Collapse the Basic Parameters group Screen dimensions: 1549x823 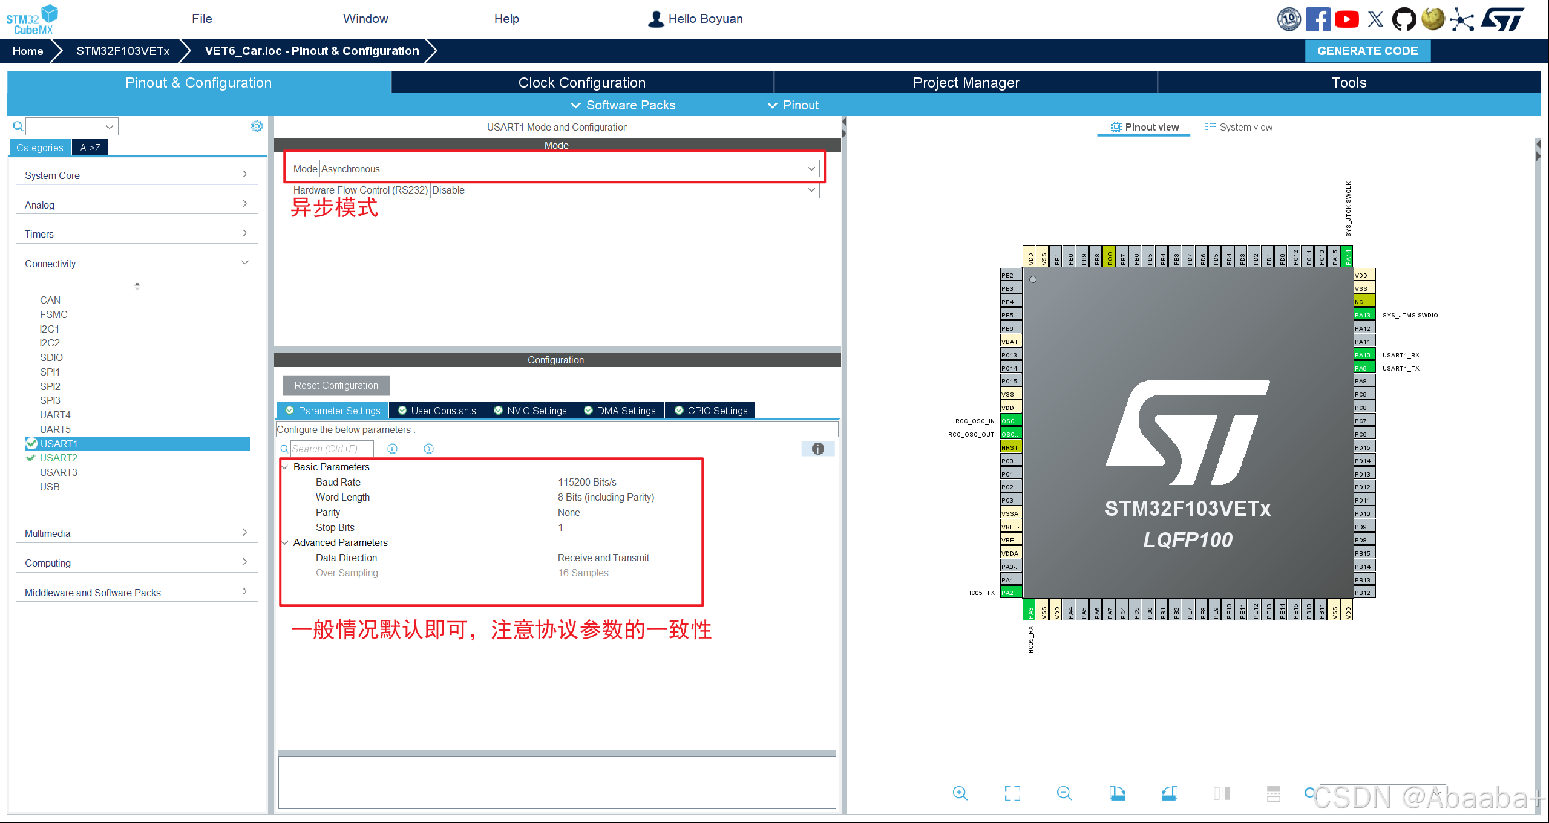click(x=285, y=467)
